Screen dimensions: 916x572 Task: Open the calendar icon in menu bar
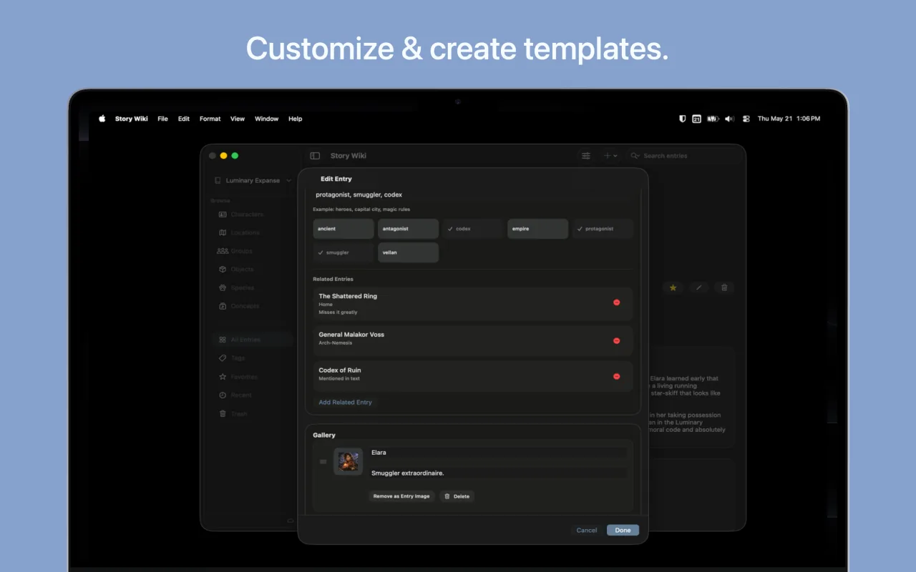tap(696, 119)
